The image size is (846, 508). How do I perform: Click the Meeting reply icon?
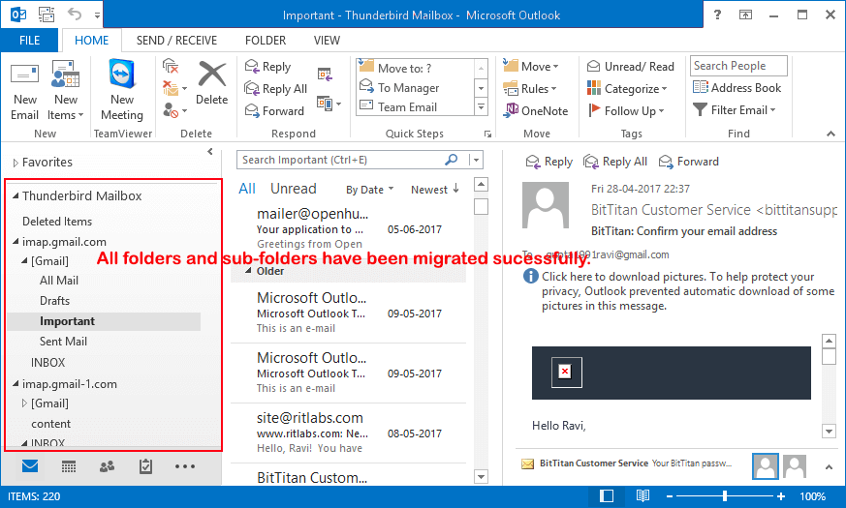(x=325, y=74)
